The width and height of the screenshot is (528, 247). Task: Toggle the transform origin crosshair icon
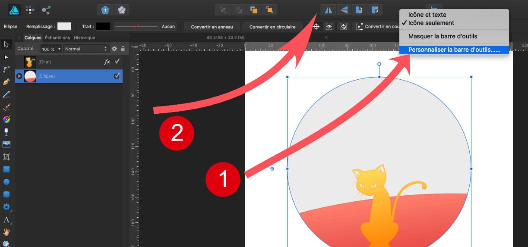point(316,26)
